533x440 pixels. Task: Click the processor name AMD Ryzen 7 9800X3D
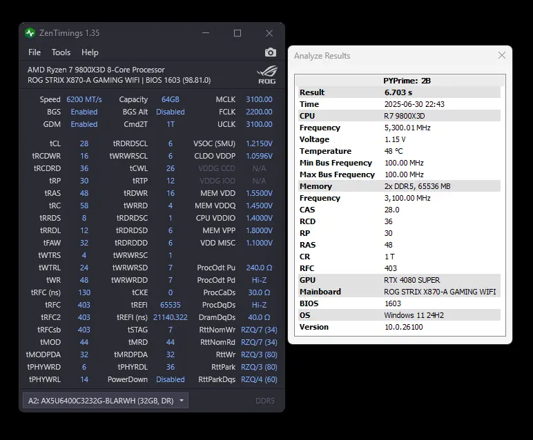[96, 70]
